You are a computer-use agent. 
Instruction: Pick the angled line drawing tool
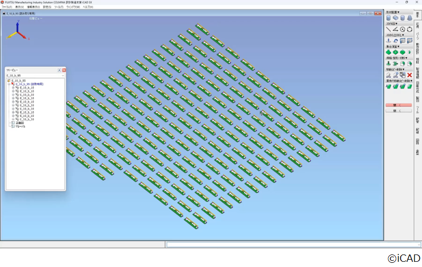[x=395, y=29]
